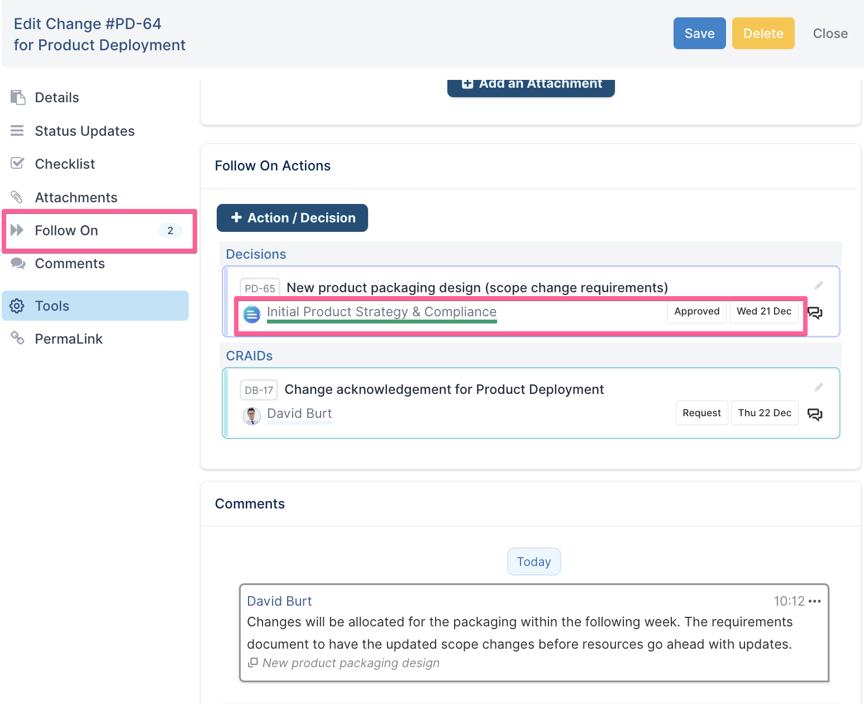Open the three-dot menu on David Burt's comment
Screen dimensions: 864x704
815,602
